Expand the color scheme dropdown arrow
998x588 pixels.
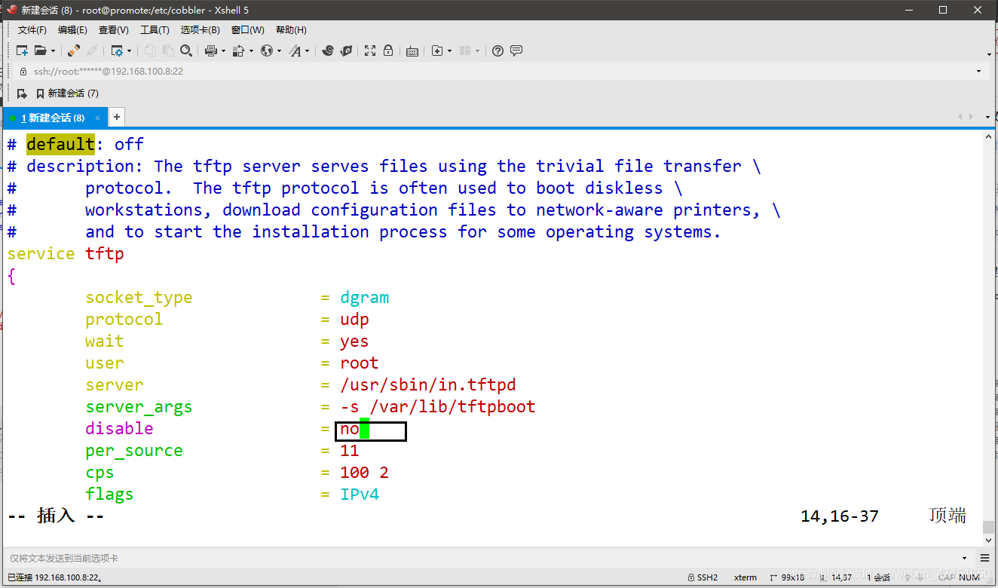coord(252,51)
